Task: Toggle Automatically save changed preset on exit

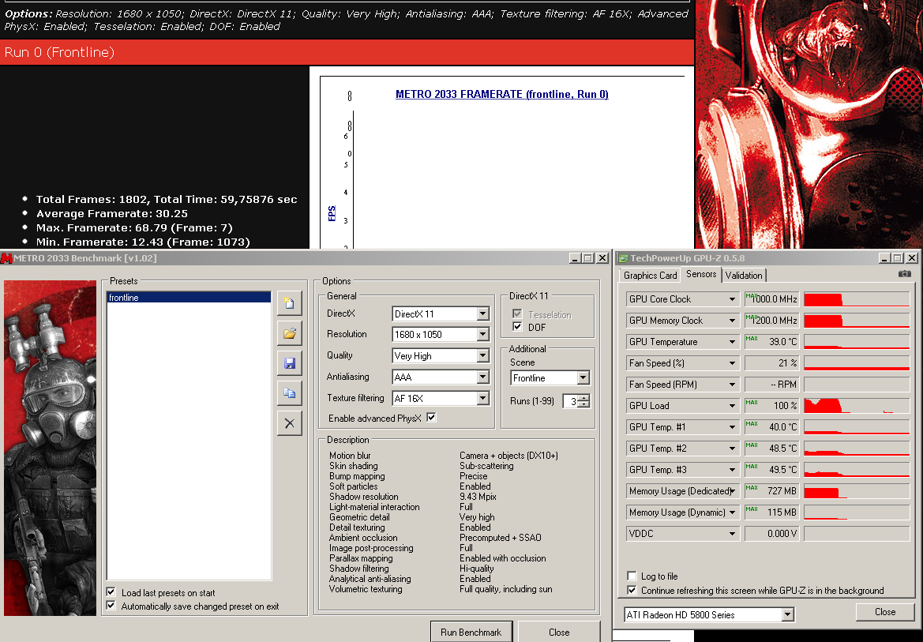Action: 111,606
